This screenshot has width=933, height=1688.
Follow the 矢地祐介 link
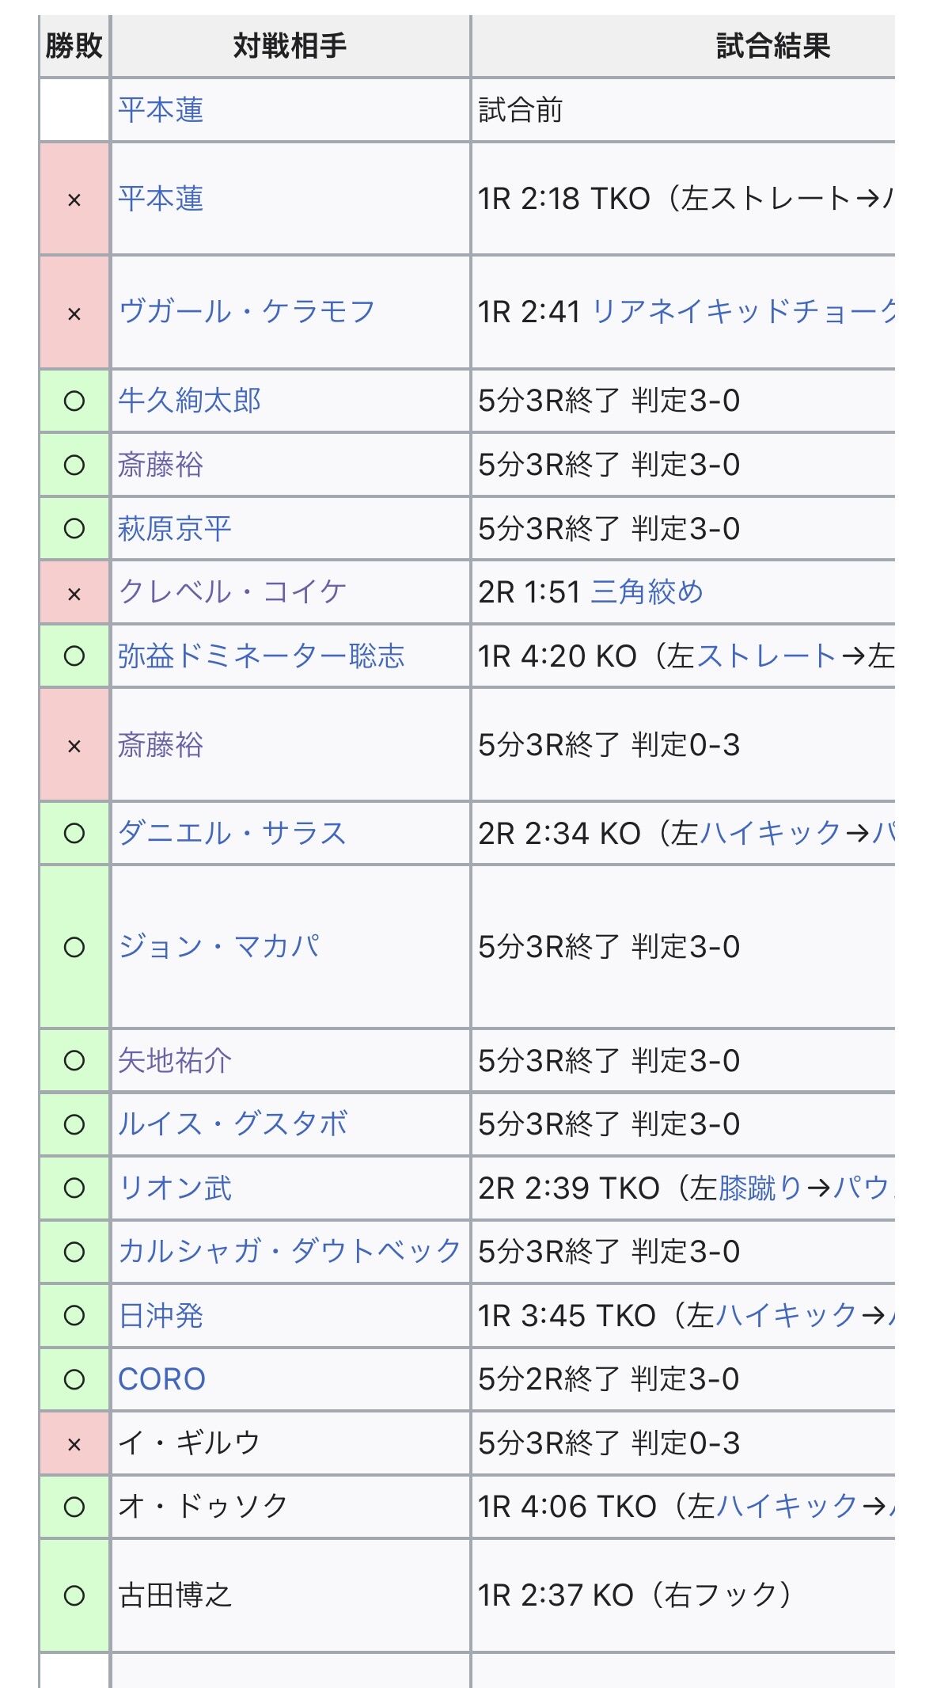(175, 1061)
